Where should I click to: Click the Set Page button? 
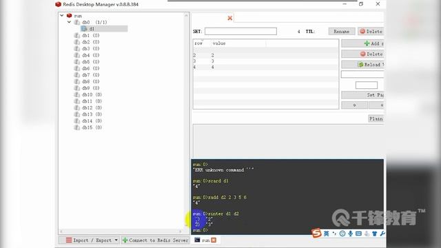click(363, 95)
